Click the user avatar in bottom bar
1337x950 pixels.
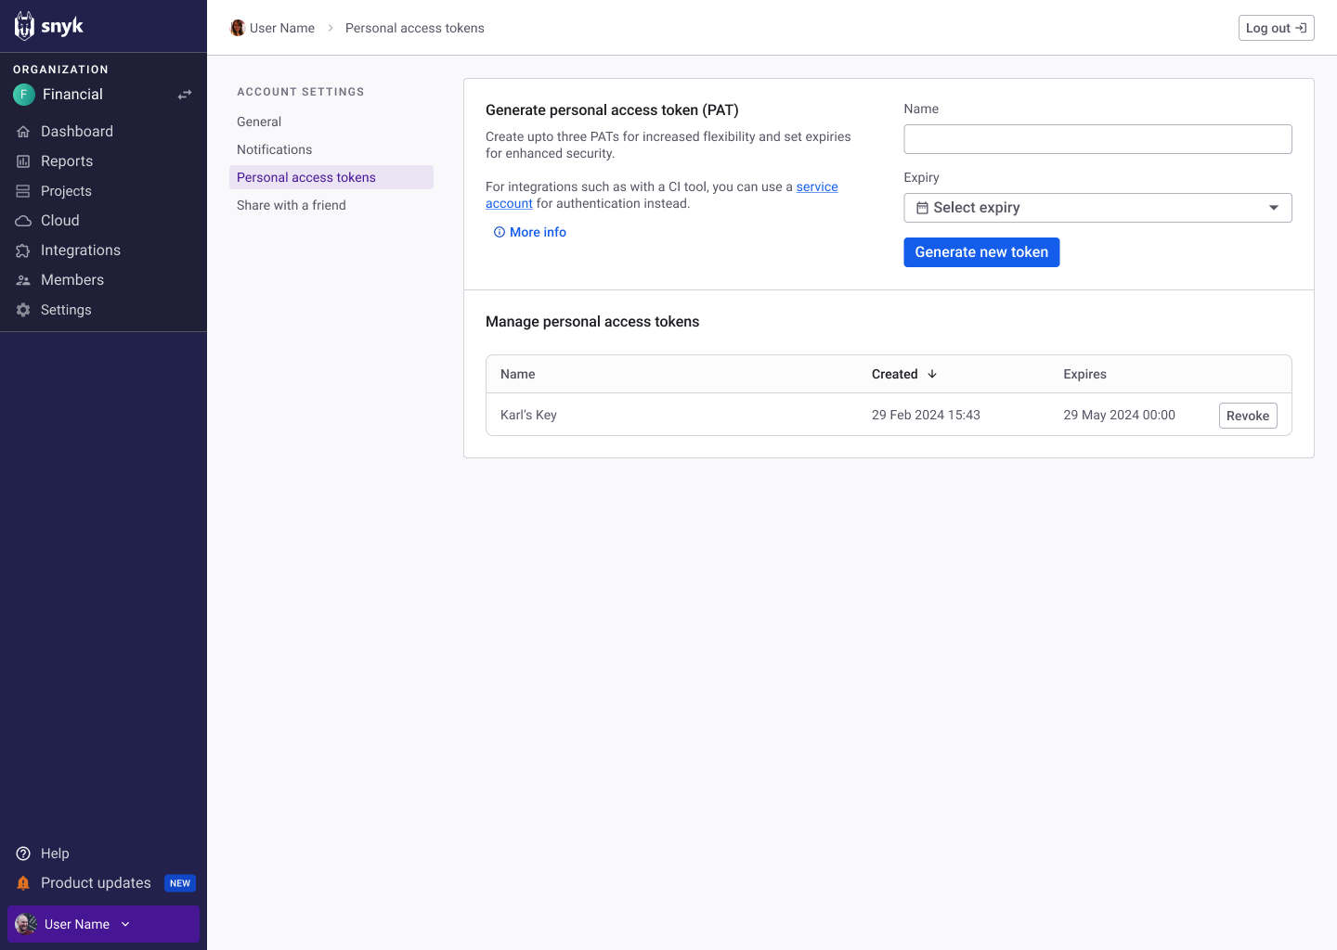click(26, 924)
